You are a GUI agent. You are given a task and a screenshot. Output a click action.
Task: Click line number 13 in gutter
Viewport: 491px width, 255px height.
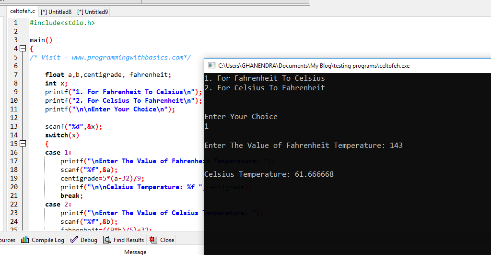pyautogui.click(x=14, y=126)
